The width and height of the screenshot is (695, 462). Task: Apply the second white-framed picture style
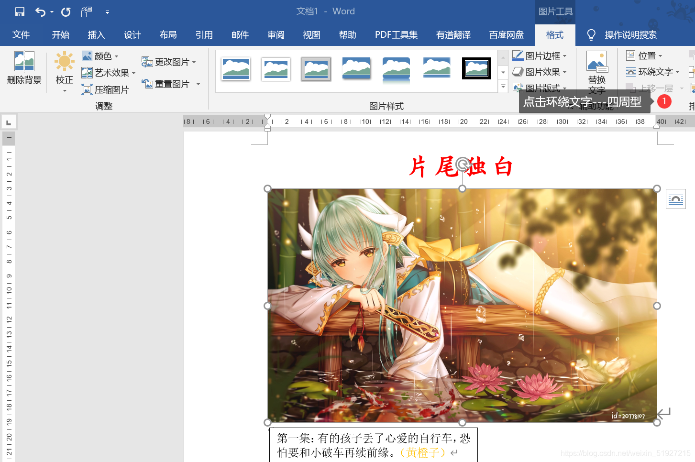click(x=276, y=69)
